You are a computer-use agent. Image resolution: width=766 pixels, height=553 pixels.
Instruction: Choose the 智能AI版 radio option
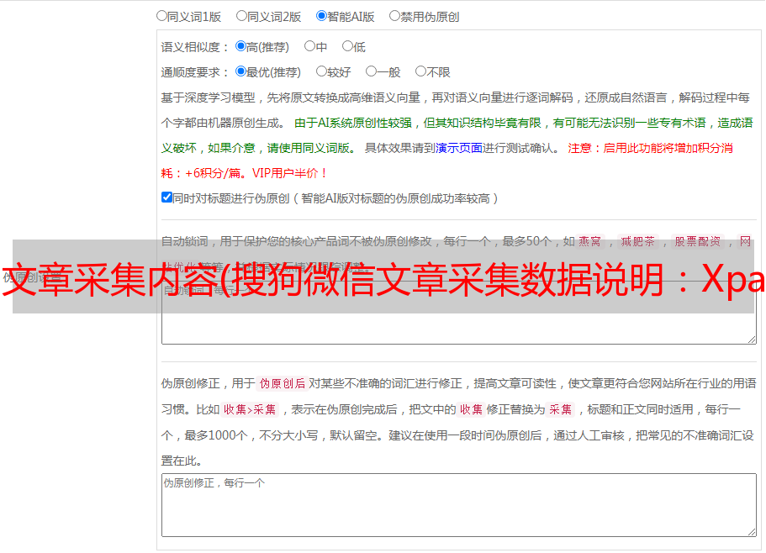pyautogui.click(x=321, y=16)
